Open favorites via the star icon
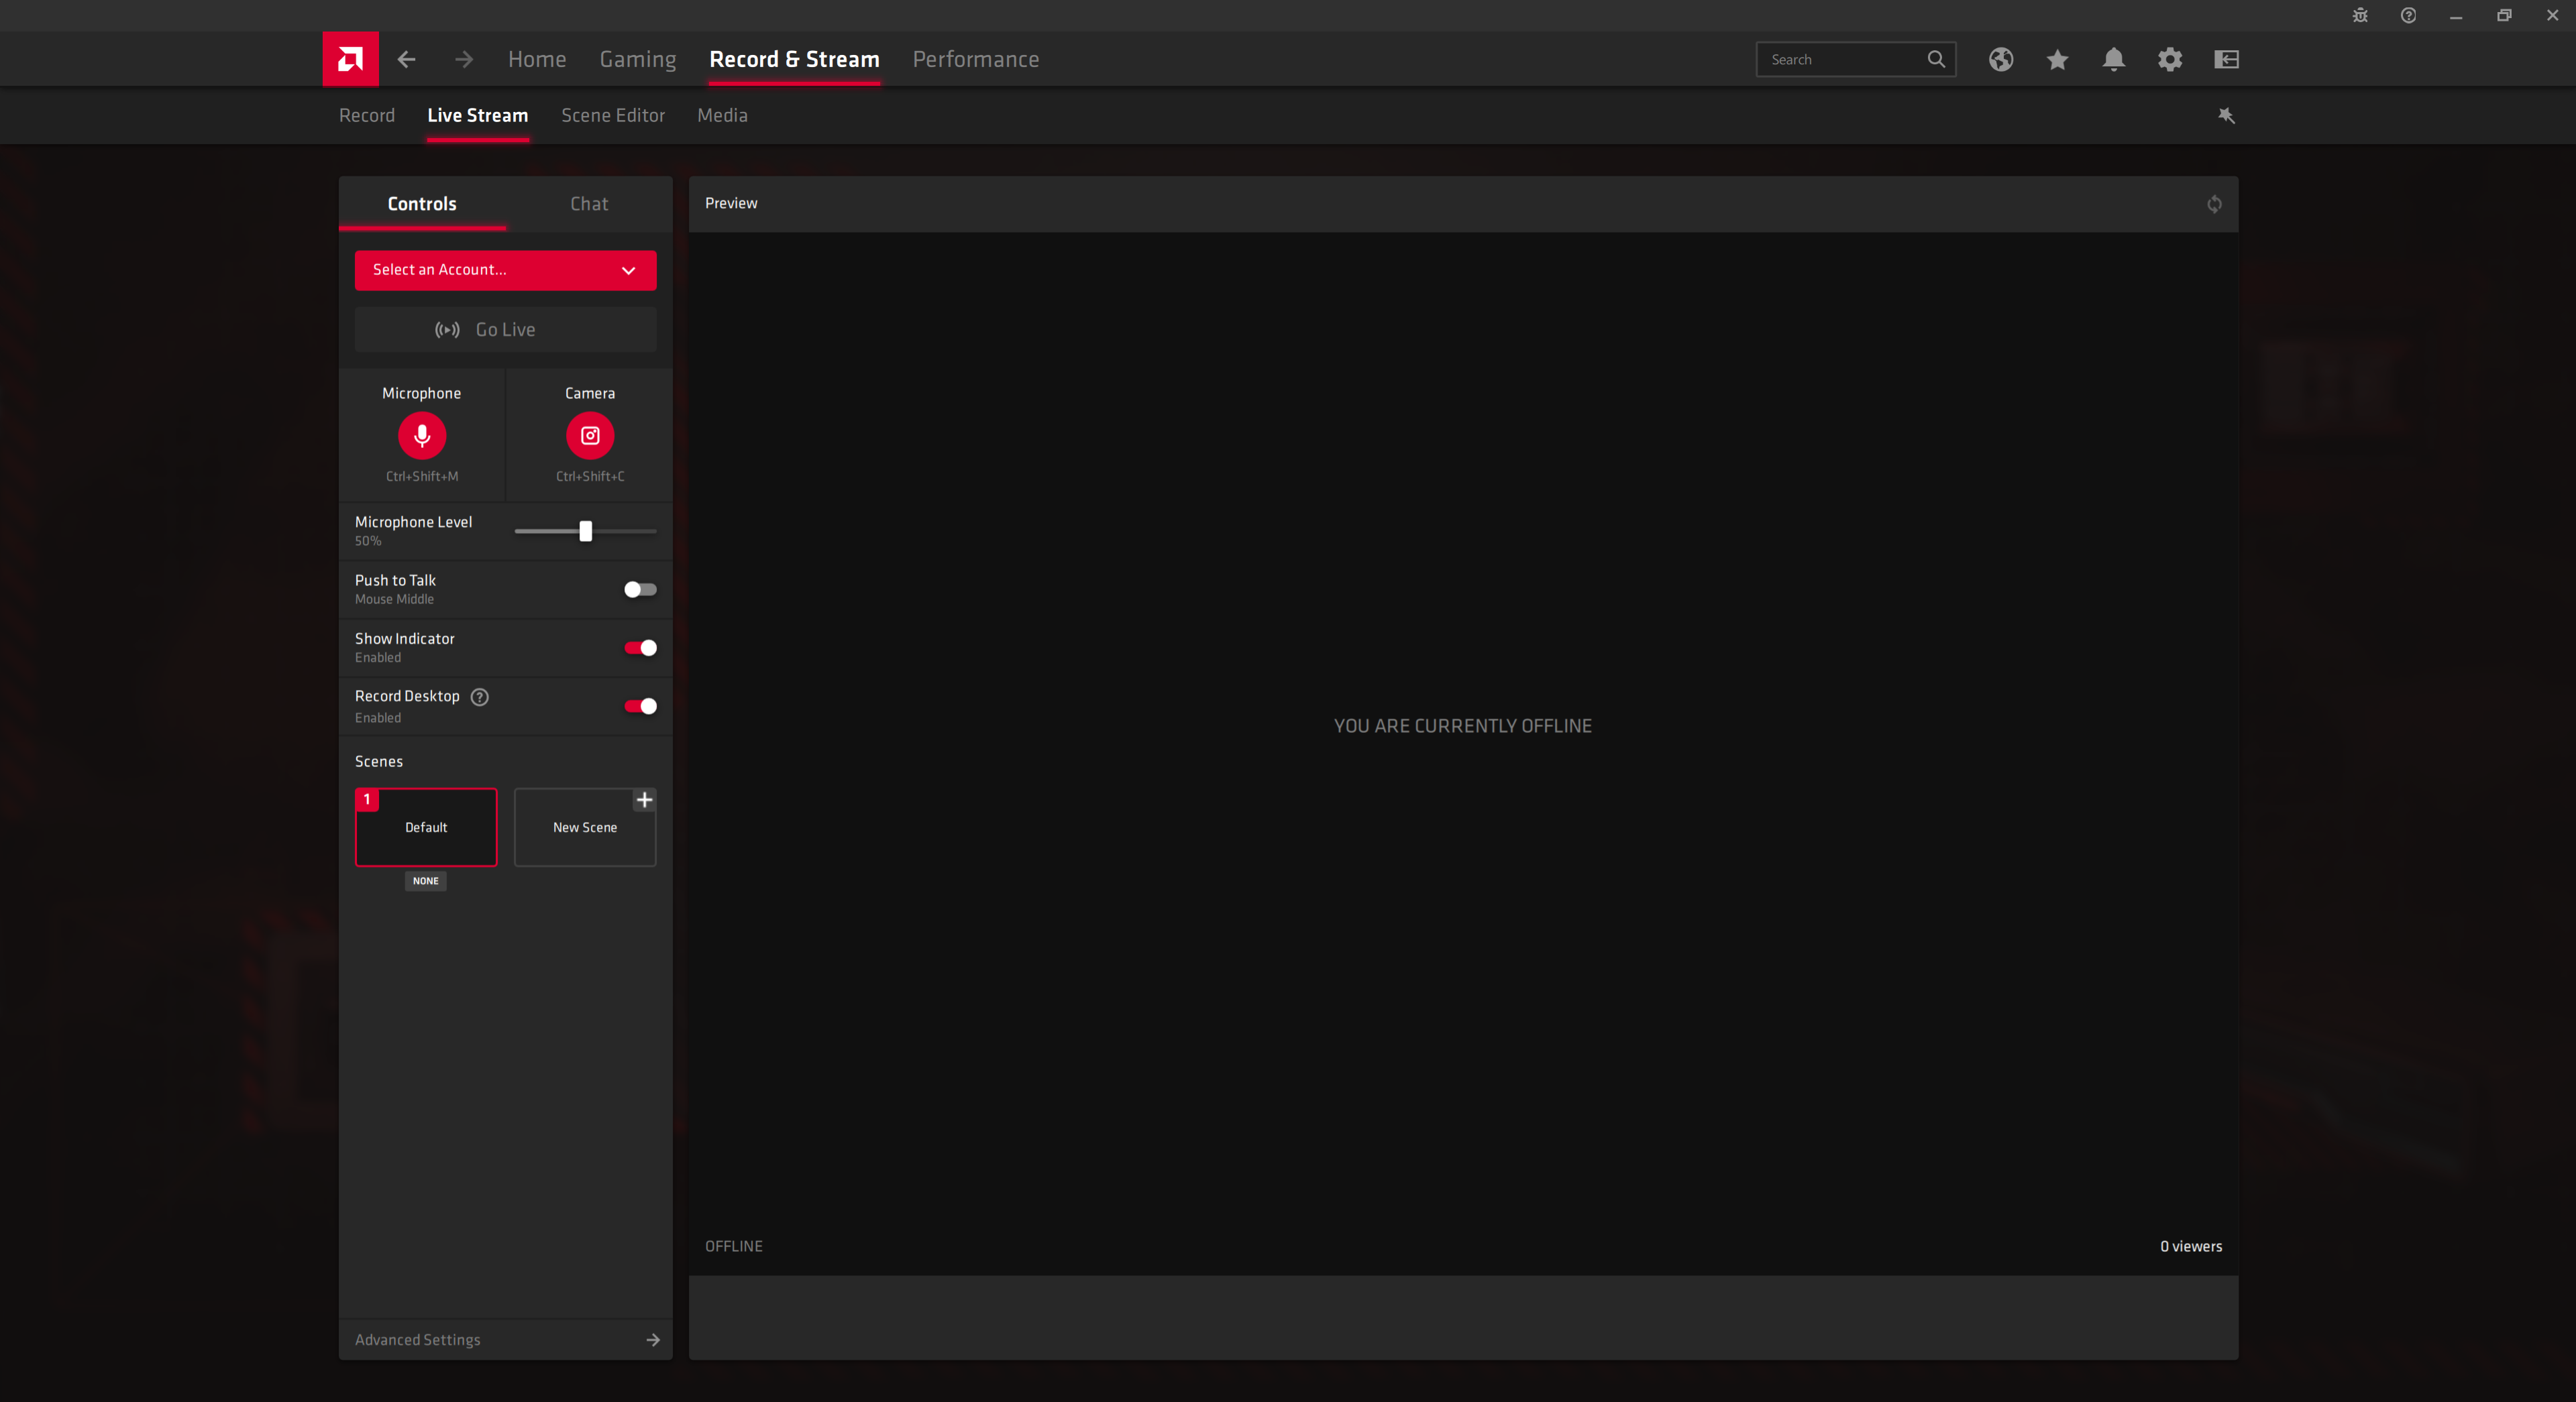The image size is (2576, 1402). pos(2057,59)
